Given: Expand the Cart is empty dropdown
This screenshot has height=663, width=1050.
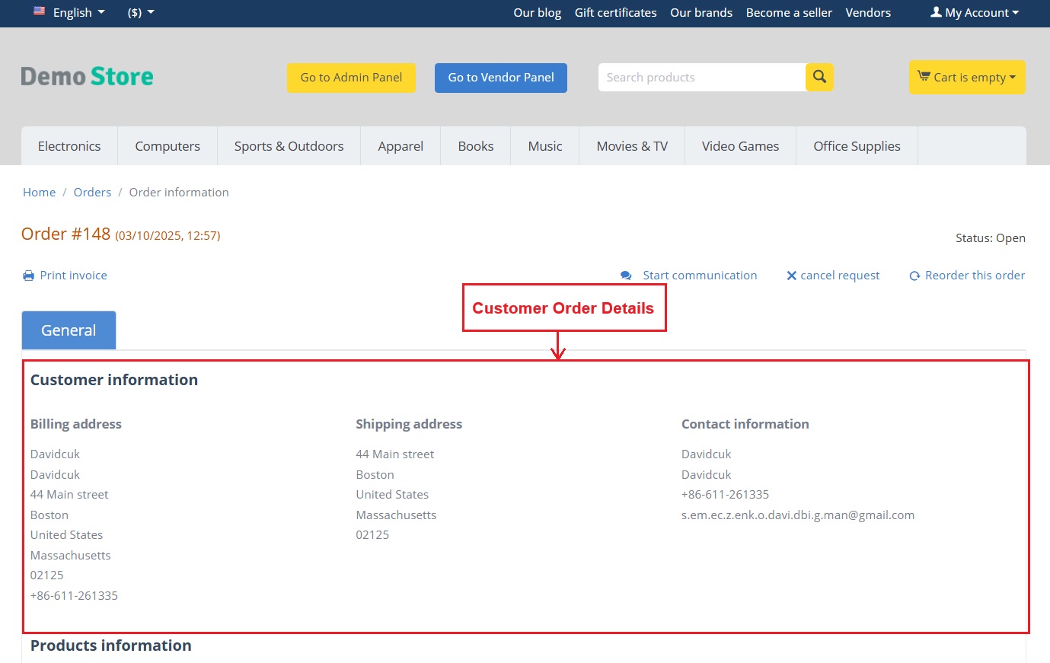Looking at the screenshot, I should click(x=967, y=77).
